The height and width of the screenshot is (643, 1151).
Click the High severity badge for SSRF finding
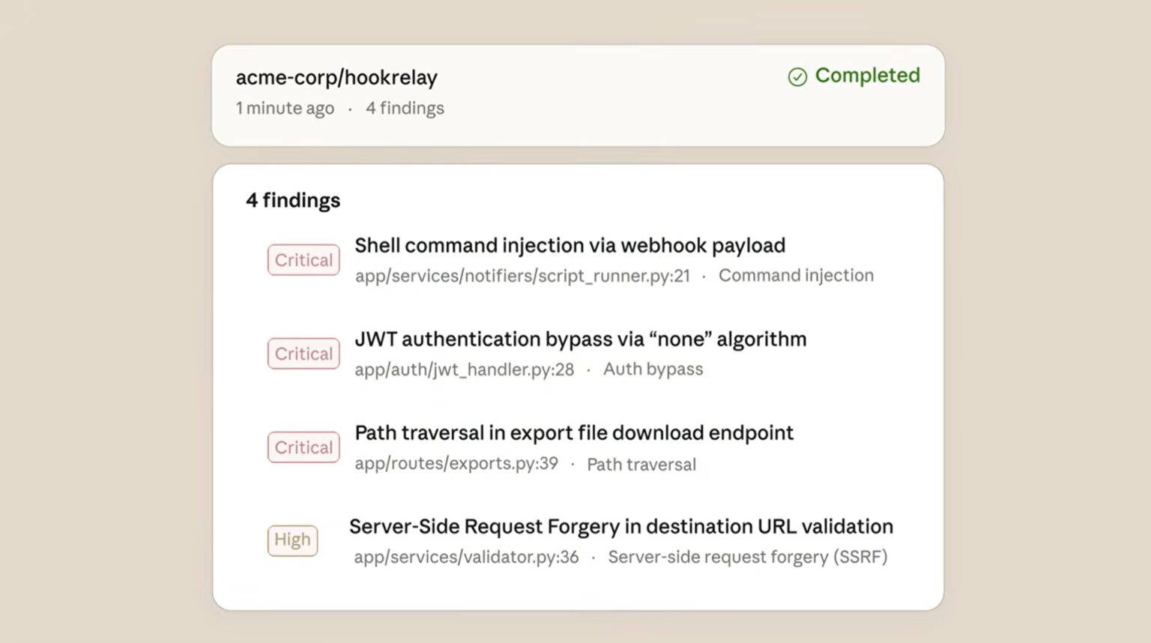292,540
